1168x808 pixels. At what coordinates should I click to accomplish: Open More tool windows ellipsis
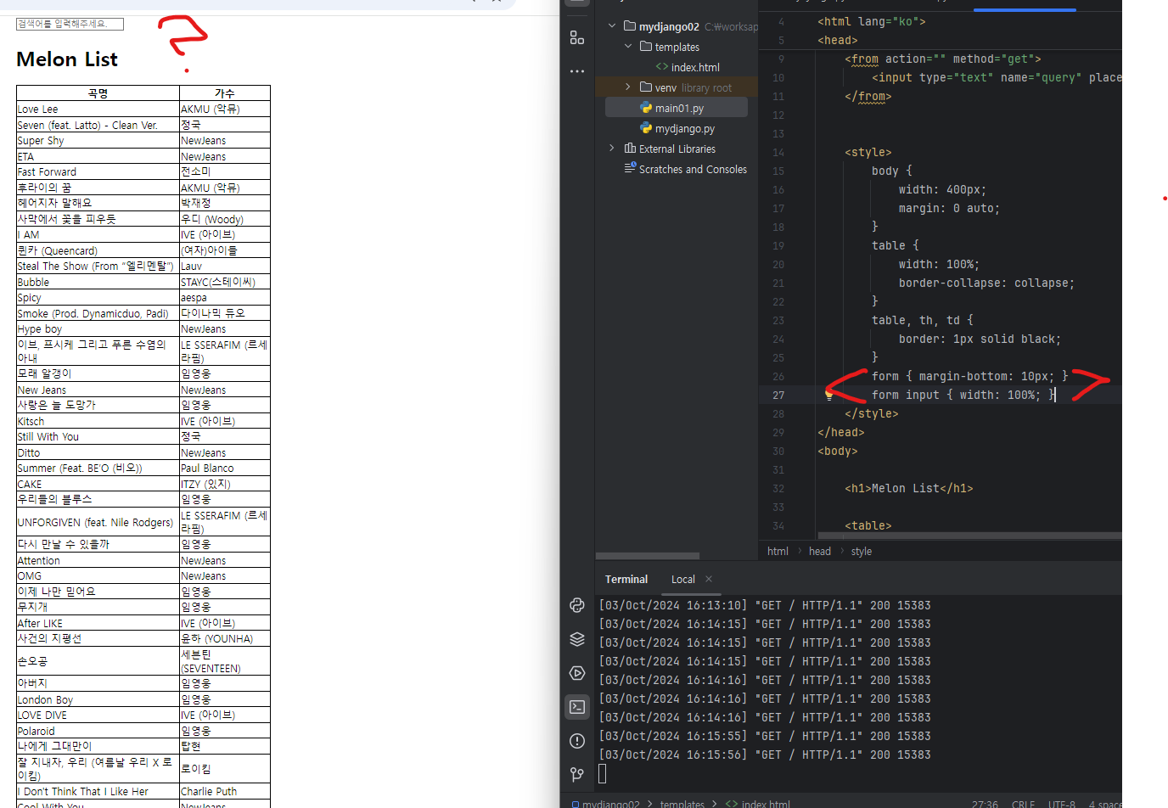(577, 71)
